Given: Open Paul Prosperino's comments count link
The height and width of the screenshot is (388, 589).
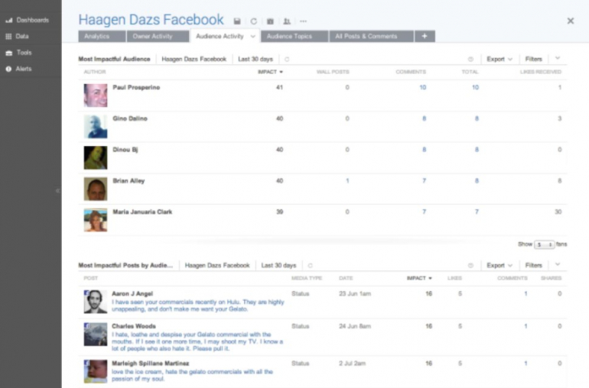Looking at the screenshot, I should (x=422, y=88).
